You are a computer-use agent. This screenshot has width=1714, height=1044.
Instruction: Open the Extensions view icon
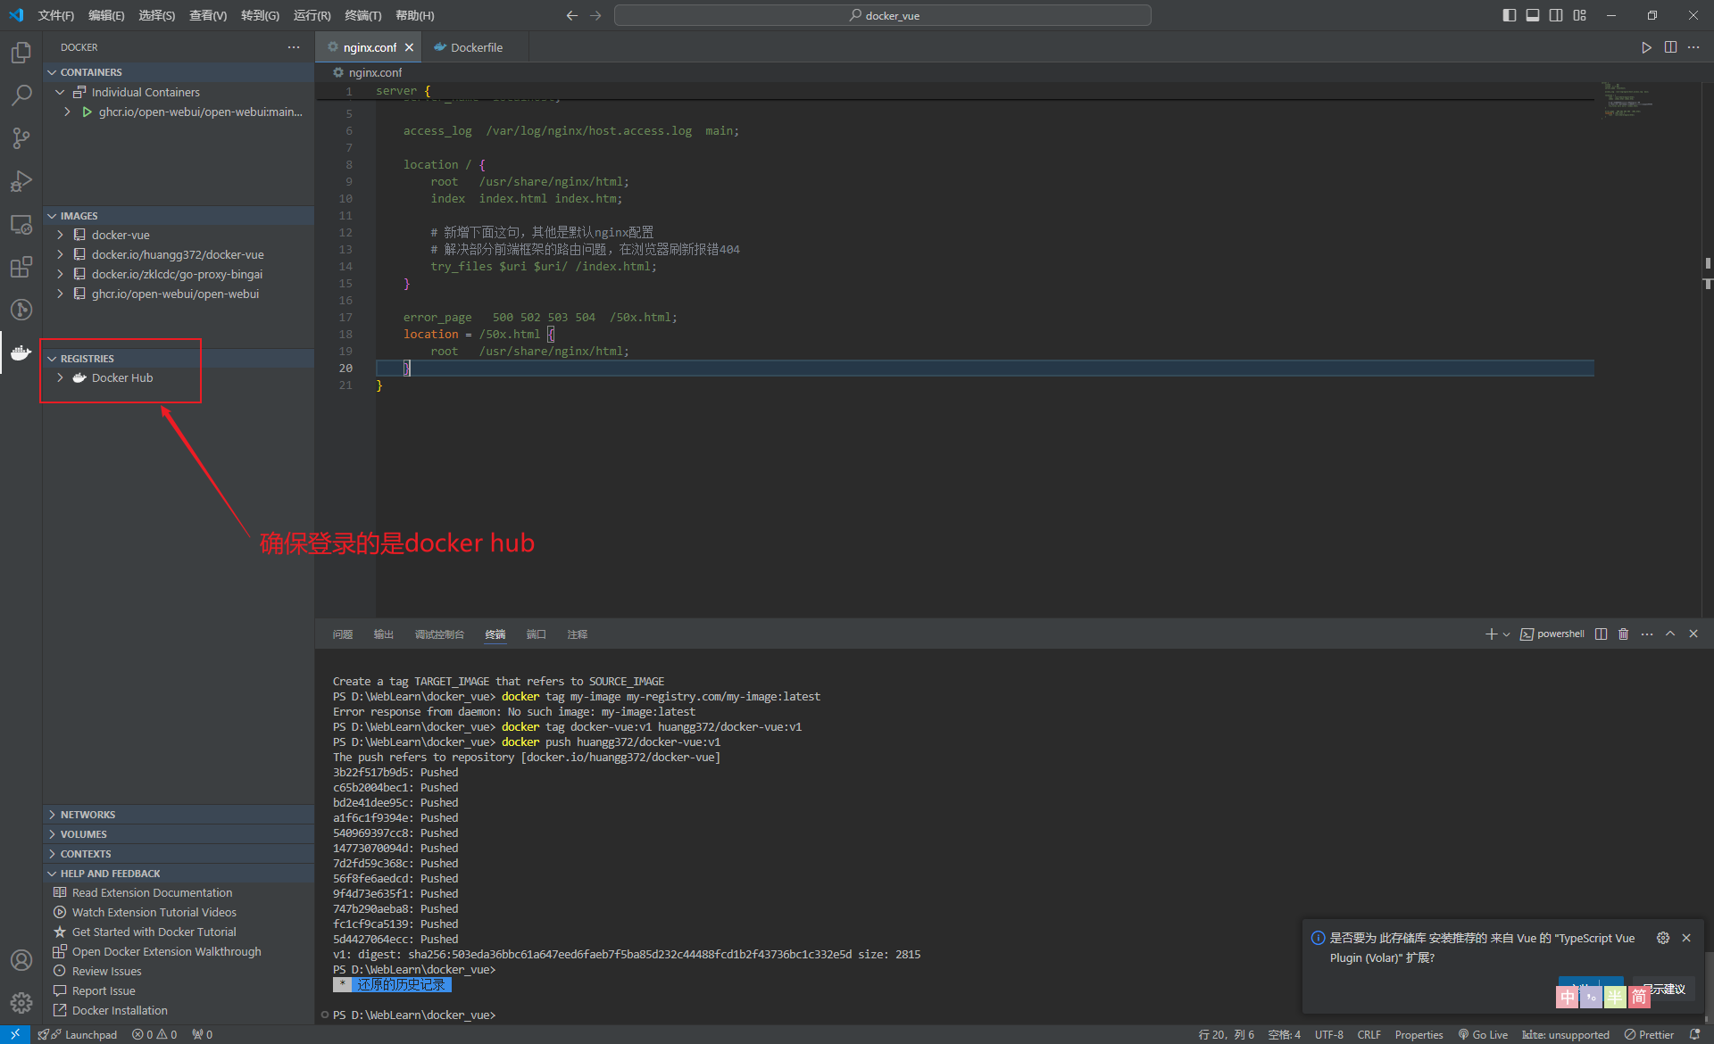(x=21, y=267)
